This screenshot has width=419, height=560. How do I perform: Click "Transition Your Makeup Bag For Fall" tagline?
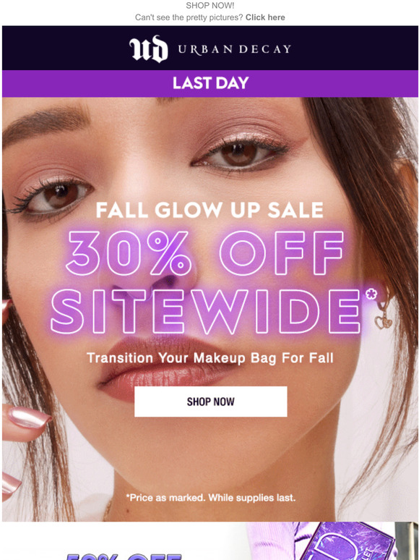[210, 358]
